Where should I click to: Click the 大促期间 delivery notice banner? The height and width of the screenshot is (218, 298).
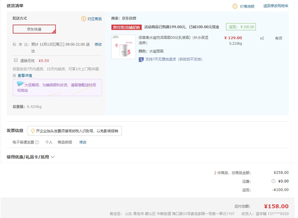pos(57,87)
